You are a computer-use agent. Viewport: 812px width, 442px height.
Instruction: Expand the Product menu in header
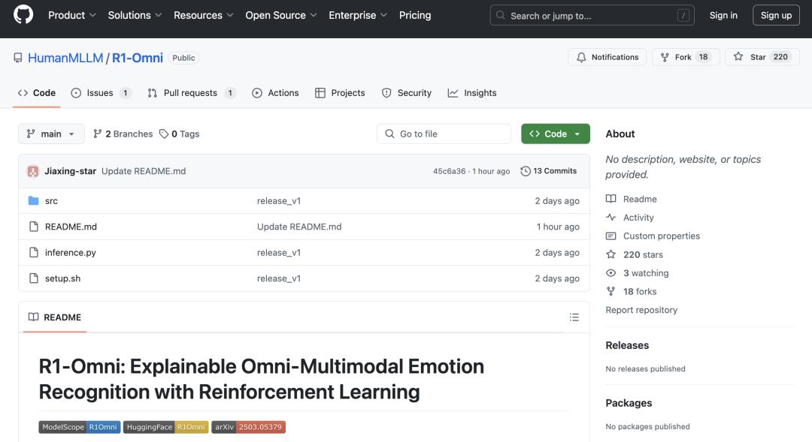[71, 15]
